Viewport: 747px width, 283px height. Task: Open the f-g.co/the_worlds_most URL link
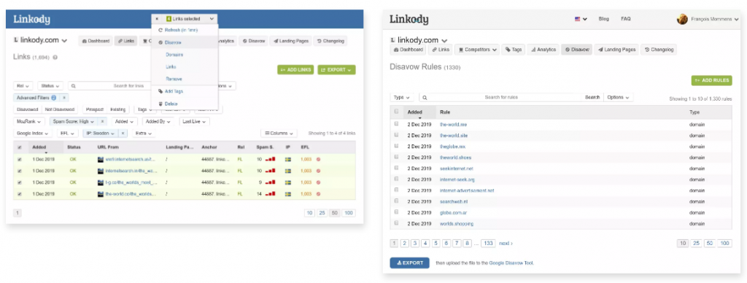tap(131, 182)
